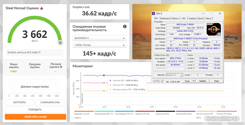
Task: Click the Level 2 512 KBytes cache value
Action: (203, 65)
